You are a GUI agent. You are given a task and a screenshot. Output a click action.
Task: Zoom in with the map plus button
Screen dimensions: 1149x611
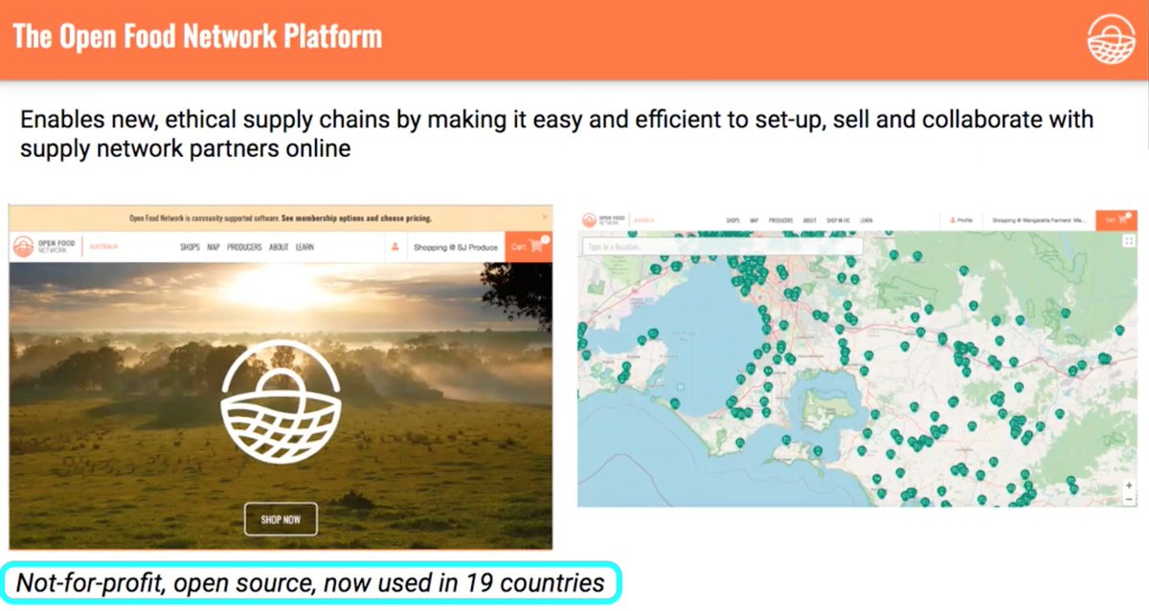1130,486
